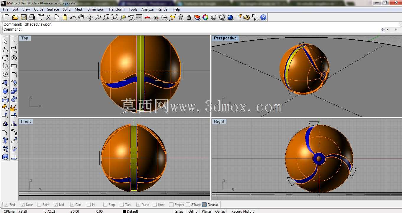The height and width of the screenshot is (213, 402).
Task: Toggle Osnap in the status bar
Action: [x=220, y=211]
